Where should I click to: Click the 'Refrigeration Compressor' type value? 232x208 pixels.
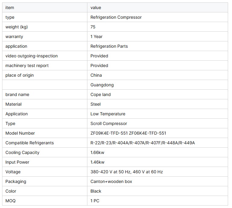[x=116, y=17]
